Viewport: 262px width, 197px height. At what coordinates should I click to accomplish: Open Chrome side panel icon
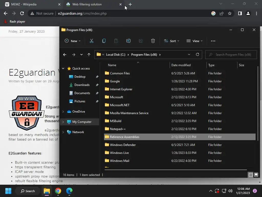point(240,13)
